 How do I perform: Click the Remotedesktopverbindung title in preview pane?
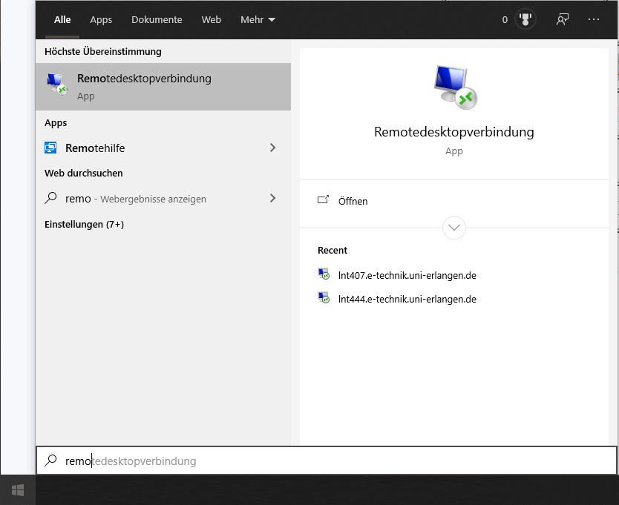click(454, 132)
